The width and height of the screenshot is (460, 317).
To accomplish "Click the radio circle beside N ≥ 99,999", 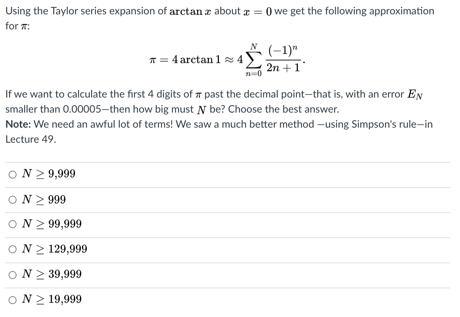I will pos(13,224).
